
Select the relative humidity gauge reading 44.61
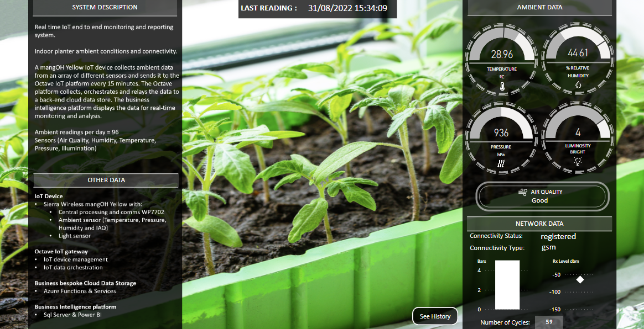click(x=578, y=54)
